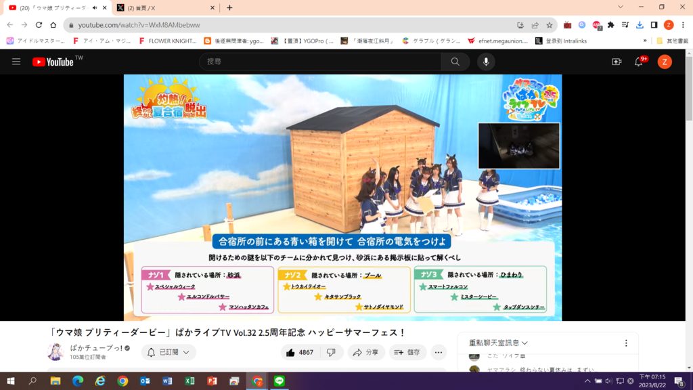Open the taskbar clock showing 下午 07:15
Viewport: 693px width, 390px height.
click(x=652, y=381)
